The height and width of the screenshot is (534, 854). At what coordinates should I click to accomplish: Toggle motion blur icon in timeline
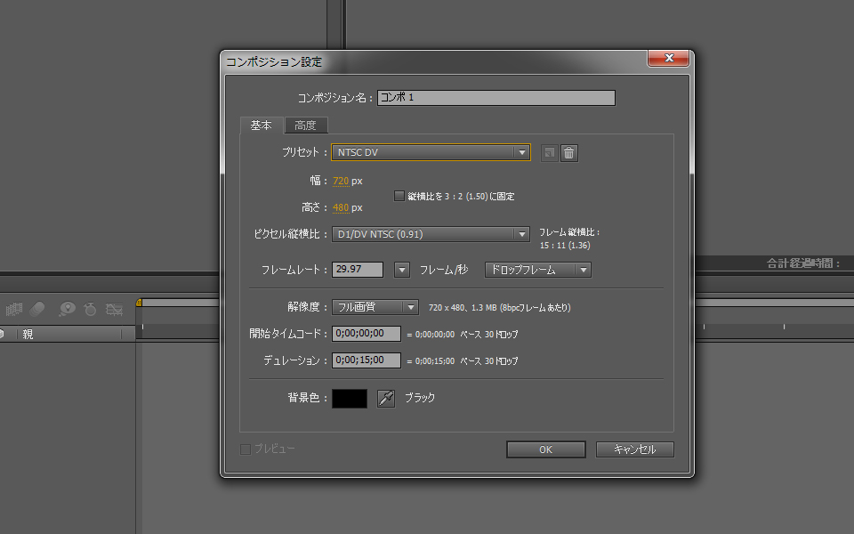37,310
